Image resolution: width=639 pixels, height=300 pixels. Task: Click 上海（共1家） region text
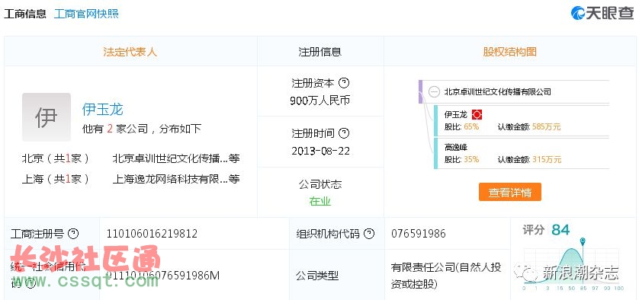[56, 179]
